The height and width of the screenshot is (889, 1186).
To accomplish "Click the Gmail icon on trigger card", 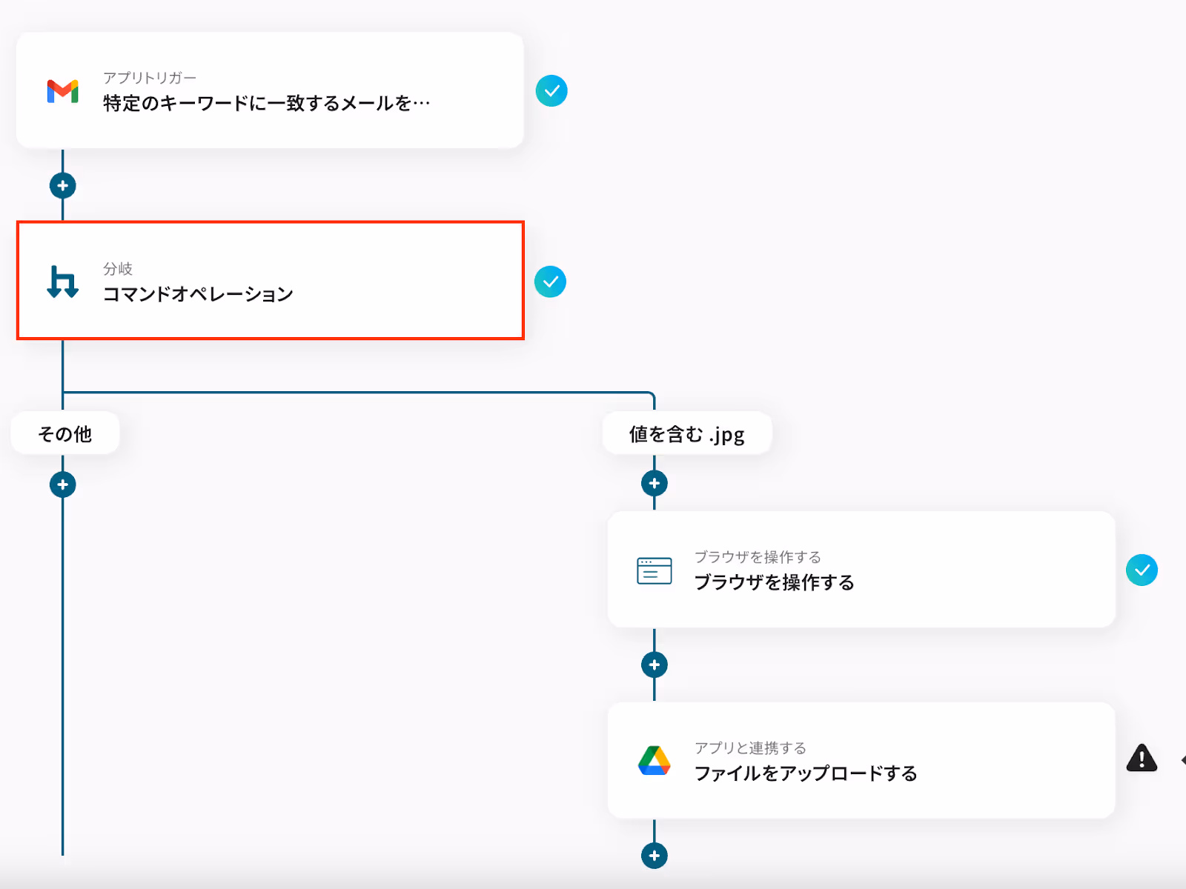I will pyautogui.click(x=63, y=91).
